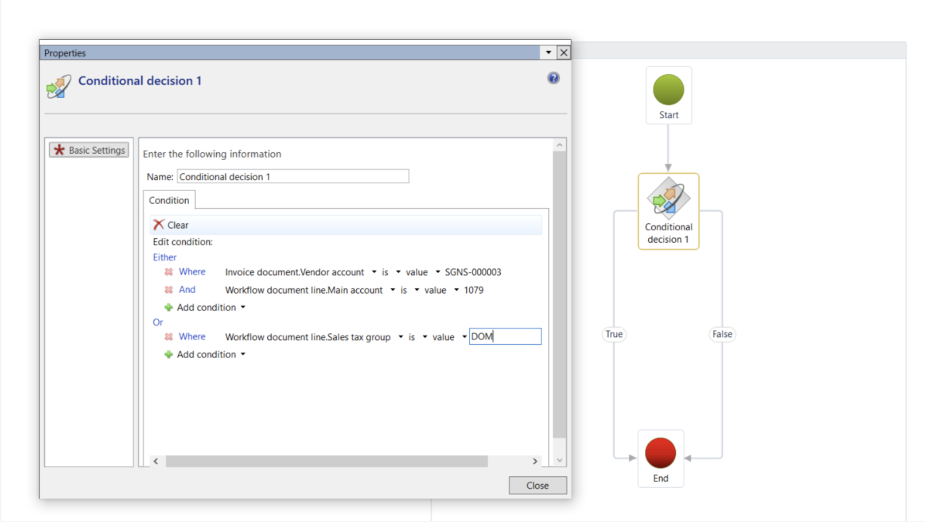Image resolution: width=925 pixels, height=524 pixels.
Task: Expand first Add condition dropdown under Either
Action: (243, 307)
